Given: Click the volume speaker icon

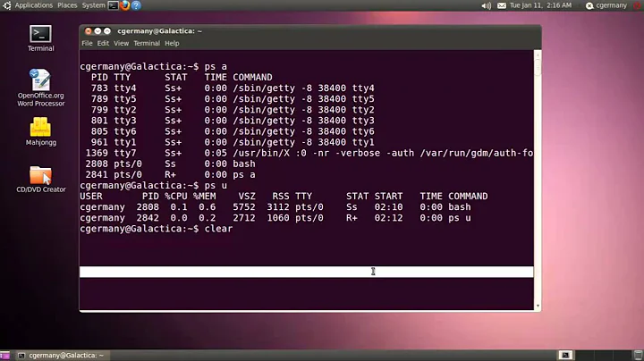Looking at the screenshot, I should pyautogui.click(x=486, y=5).
